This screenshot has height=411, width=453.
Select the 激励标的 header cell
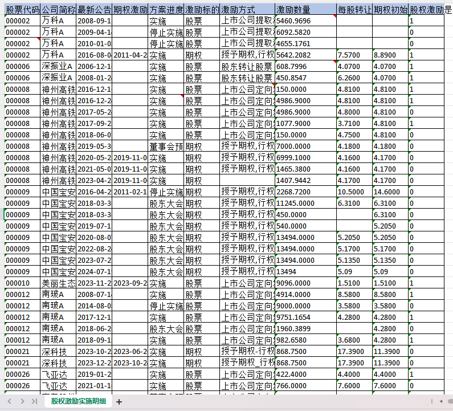pyautogui.click(x=202, y=10)
